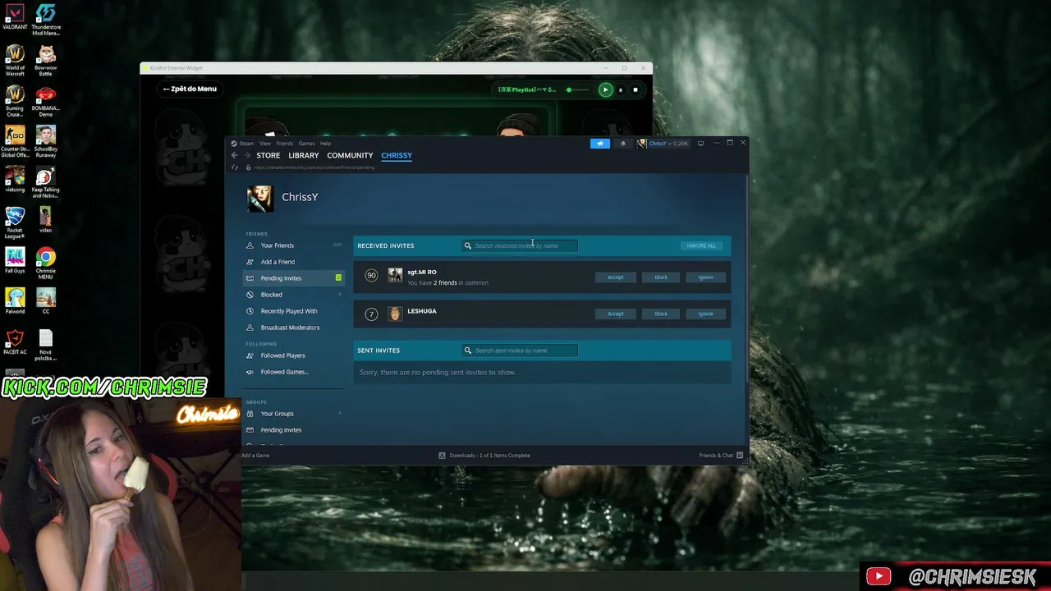Ignore invite from sgt.MI RO
1051x591 pixels.
[705, 277]
